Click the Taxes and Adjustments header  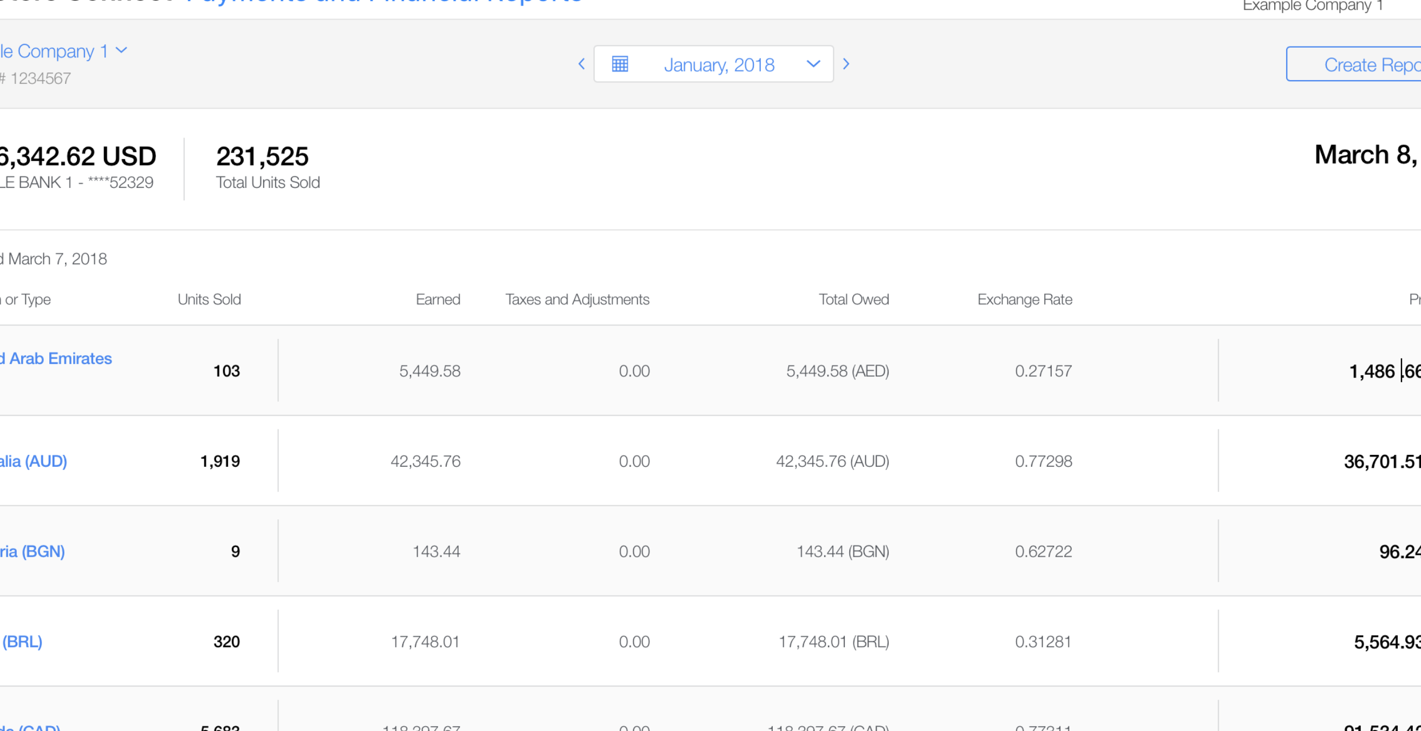(578, 299)
